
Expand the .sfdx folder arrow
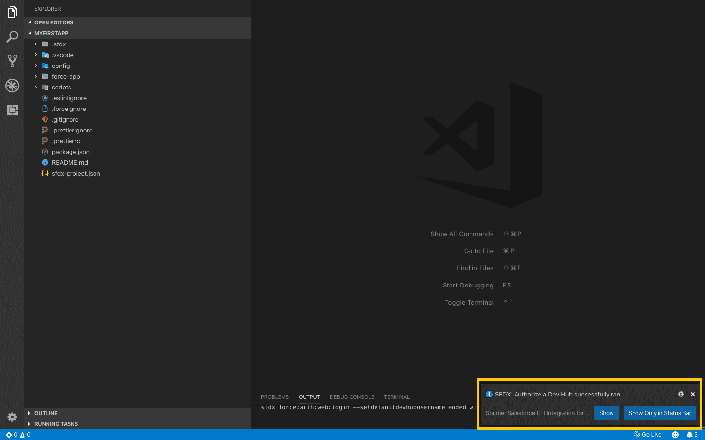pos(35,44)
